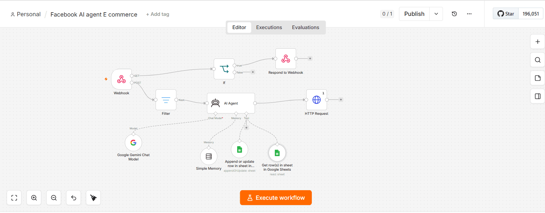Zoom out of the canvas
Screen dimensions: 545x213
[x=54, y=198]
